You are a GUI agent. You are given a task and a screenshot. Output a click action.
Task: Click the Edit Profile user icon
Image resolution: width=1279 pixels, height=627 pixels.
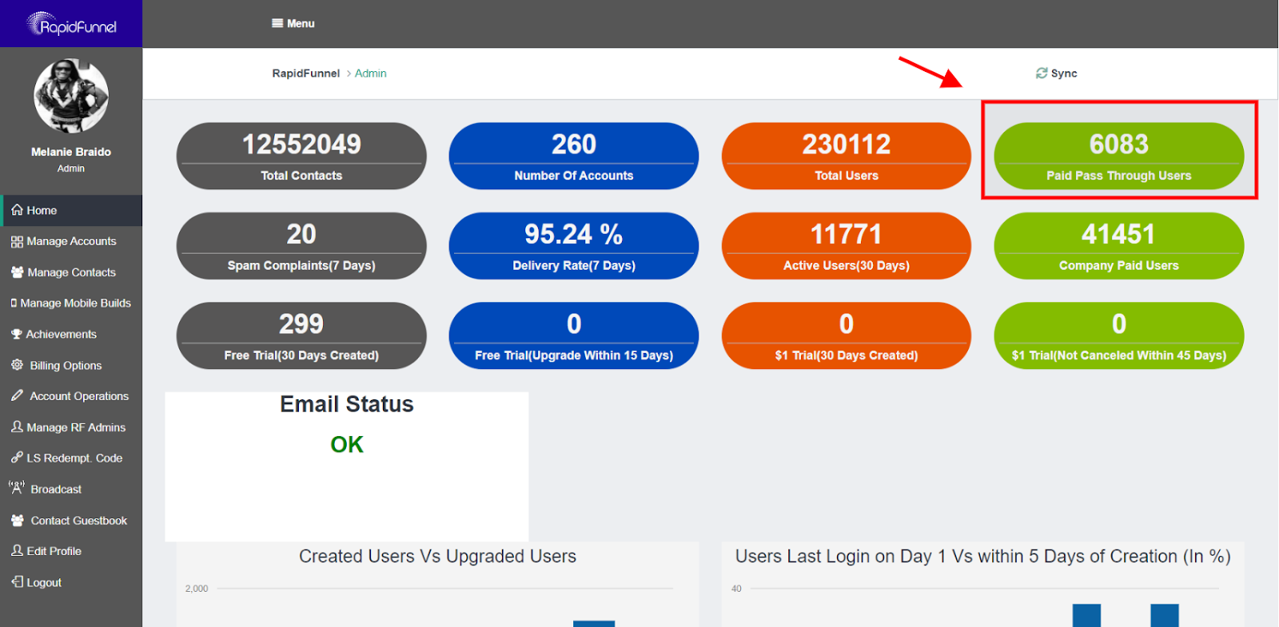[x=17, y=551]
